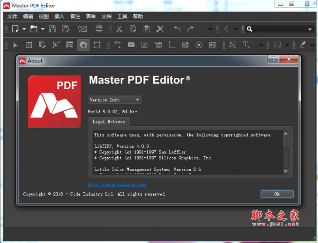
Task: Click the Redo arrow icon
Action: point(190,29)
